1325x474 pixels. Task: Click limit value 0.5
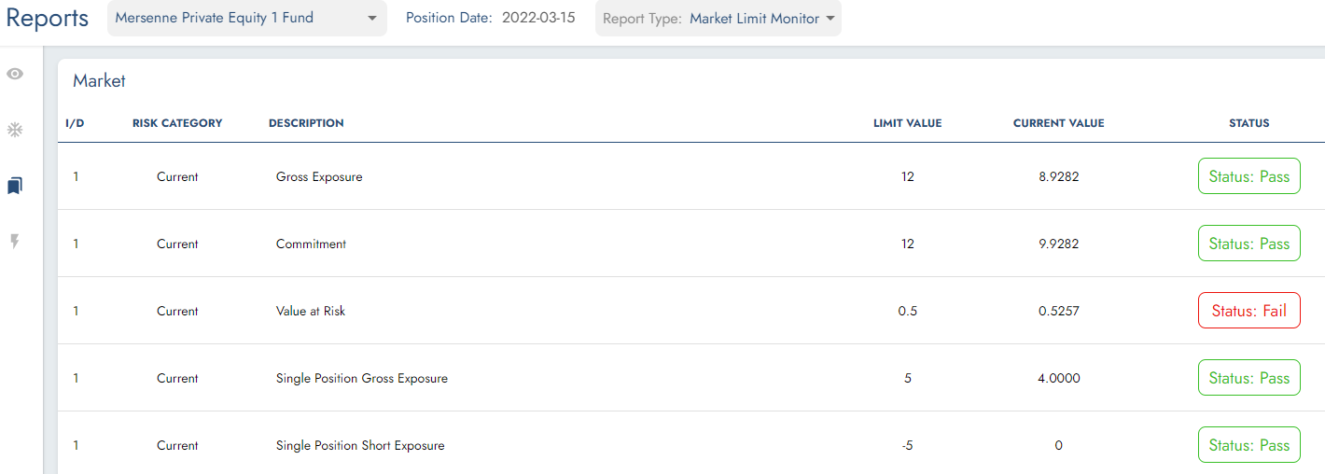click(908, 311)
